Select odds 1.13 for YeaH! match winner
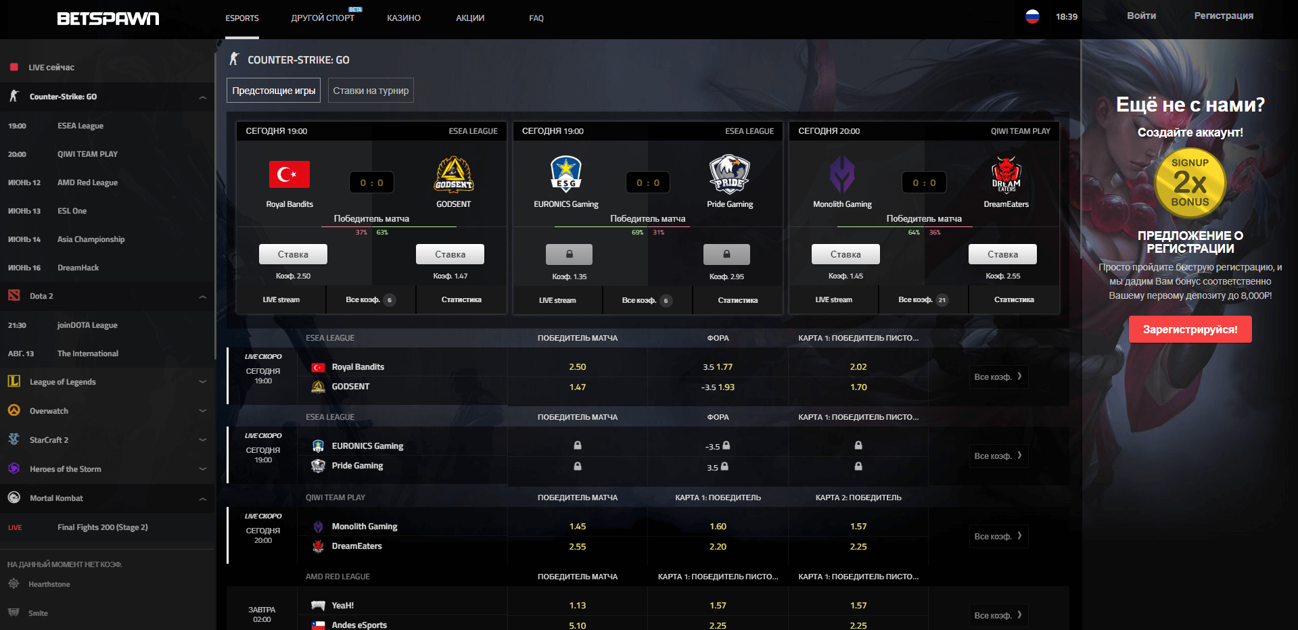 click(x=578, y=605)
